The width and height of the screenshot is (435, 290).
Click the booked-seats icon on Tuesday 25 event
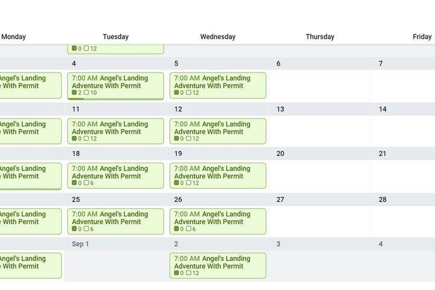(x=74, y=228)
